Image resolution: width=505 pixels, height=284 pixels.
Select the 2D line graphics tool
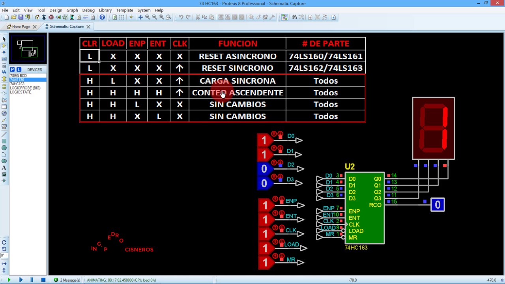(x=4, y=135)
